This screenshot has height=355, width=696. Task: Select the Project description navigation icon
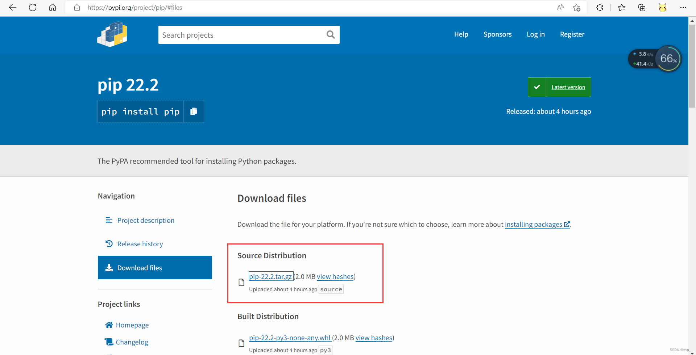tap(109, 220)
